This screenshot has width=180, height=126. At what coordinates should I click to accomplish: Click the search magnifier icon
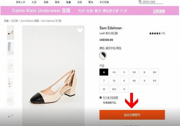(x=140, y=2)
